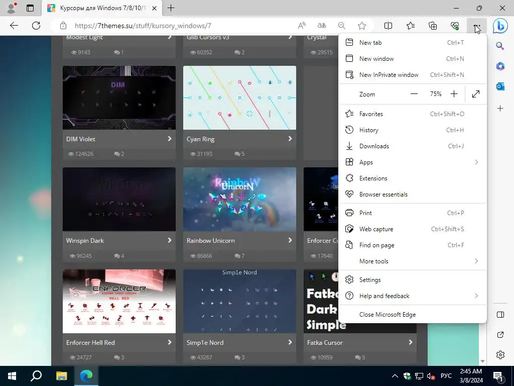Open the Translate page option
Viewport: 514px width, 386px height.
[322, 26]
